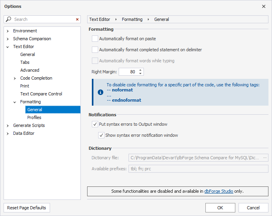
Task: Click the OK button
Action: [220, 208]
